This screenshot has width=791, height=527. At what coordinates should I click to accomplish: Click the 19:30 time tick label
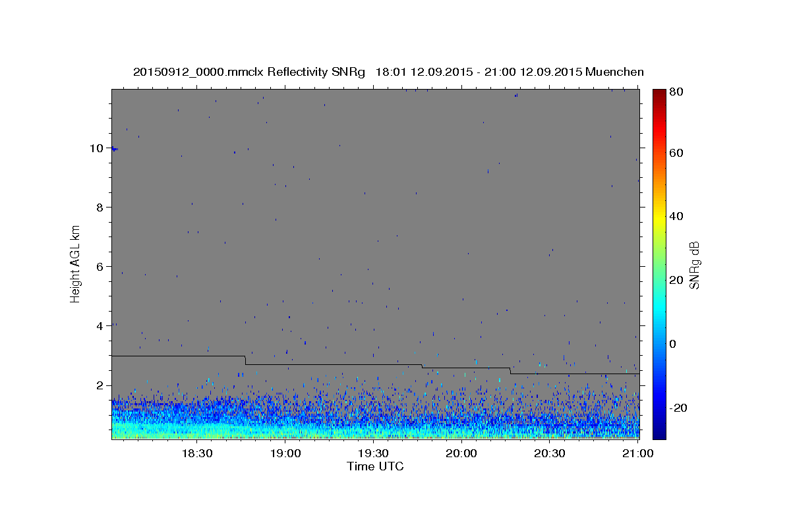373,453
